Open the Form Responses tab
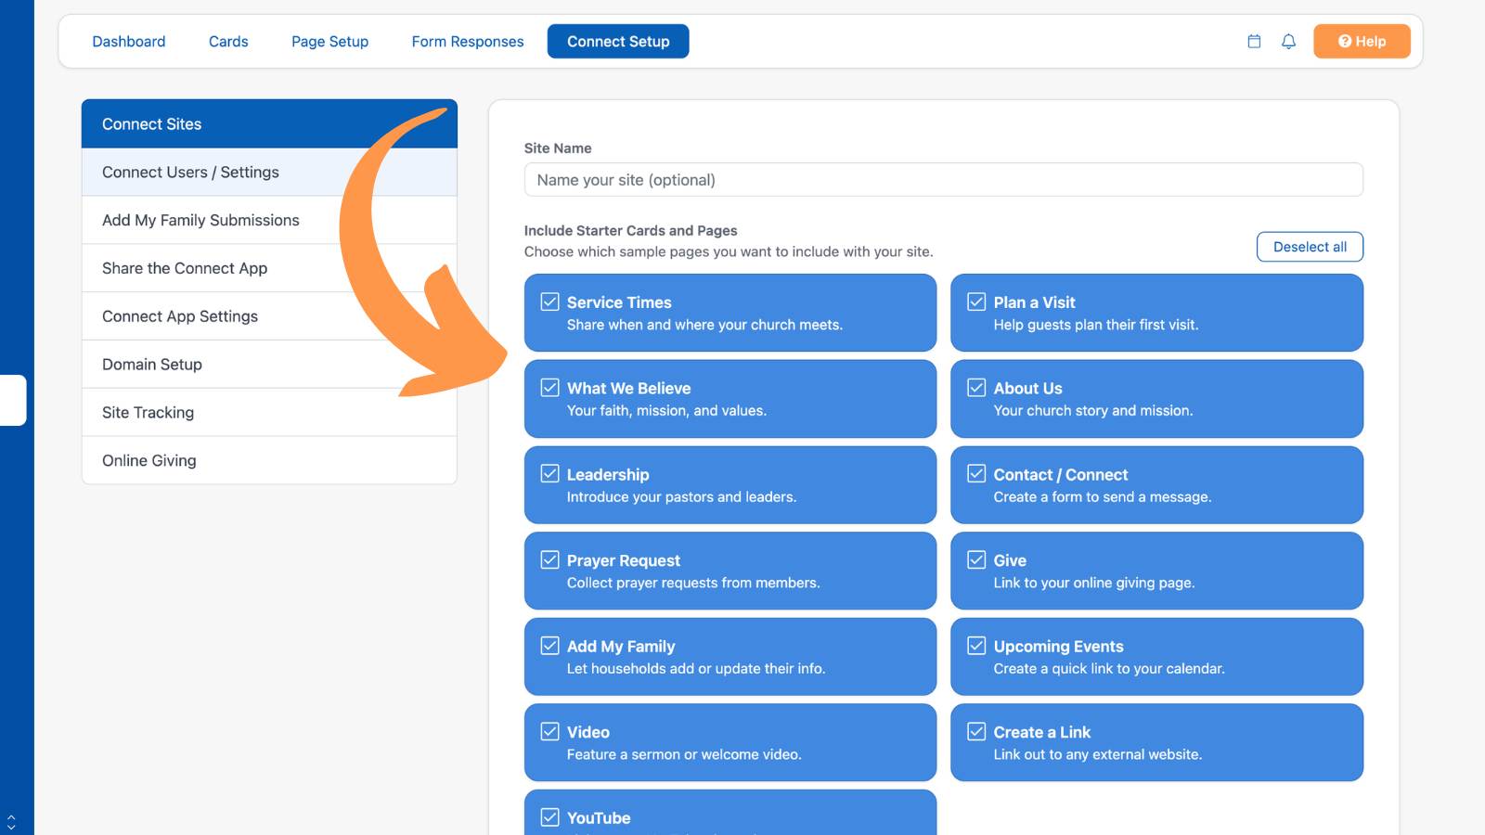Image resolution: width=1485 pixels, height=835 pixels. coord(468,42)
